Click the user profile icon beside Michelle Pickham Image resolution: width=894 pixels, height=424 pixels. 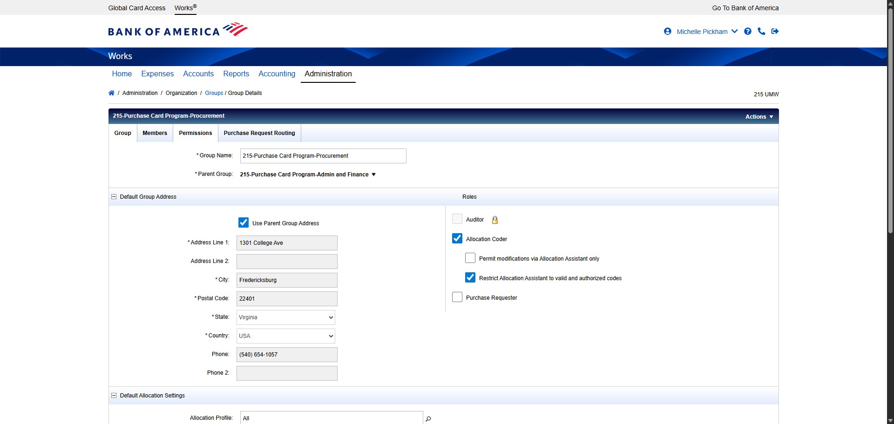[668, 31]
